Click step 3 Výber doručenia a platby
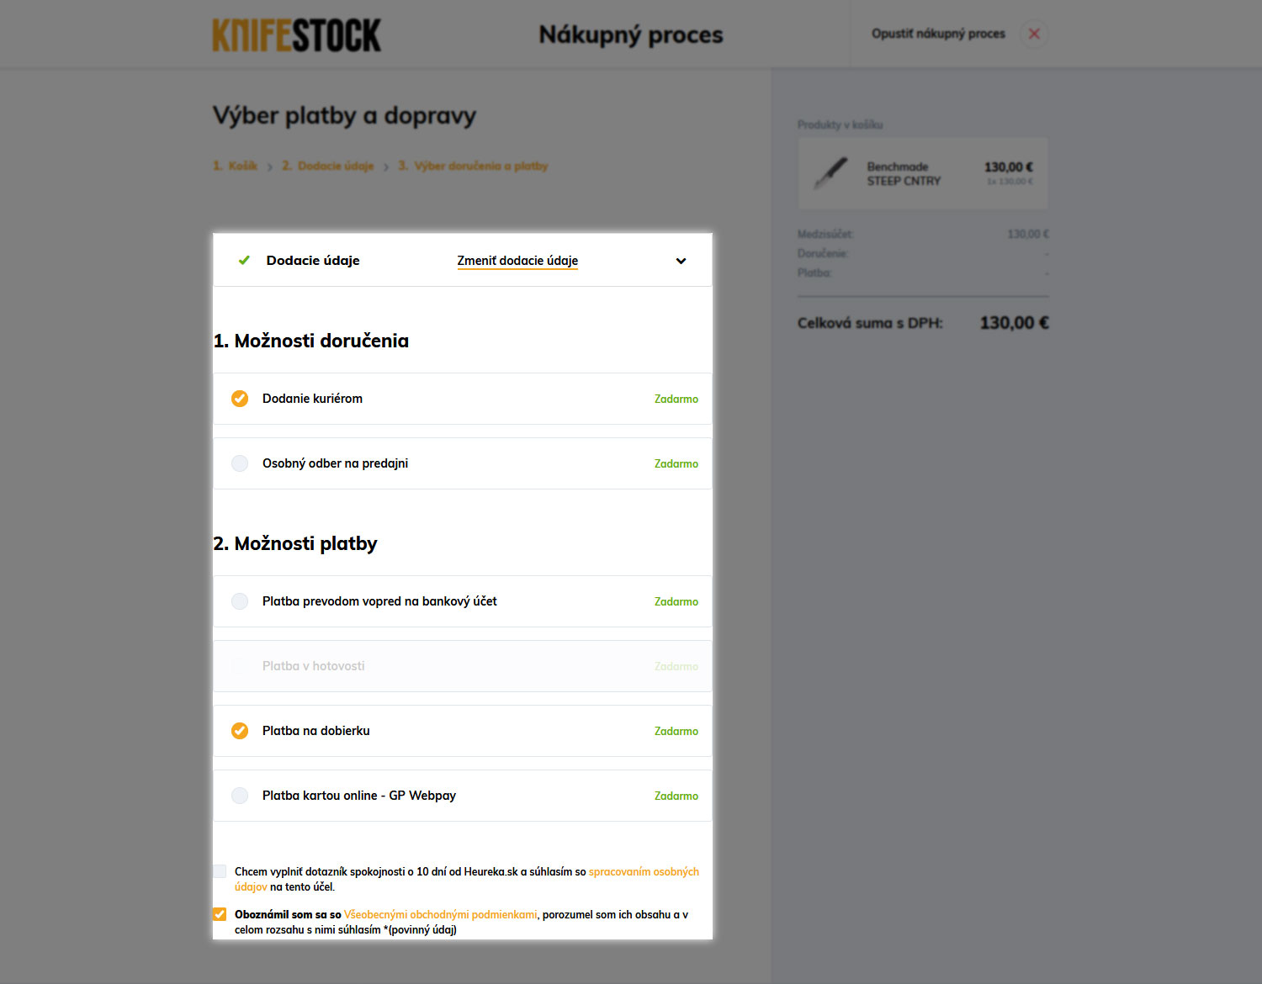 [x=473, y=166]
